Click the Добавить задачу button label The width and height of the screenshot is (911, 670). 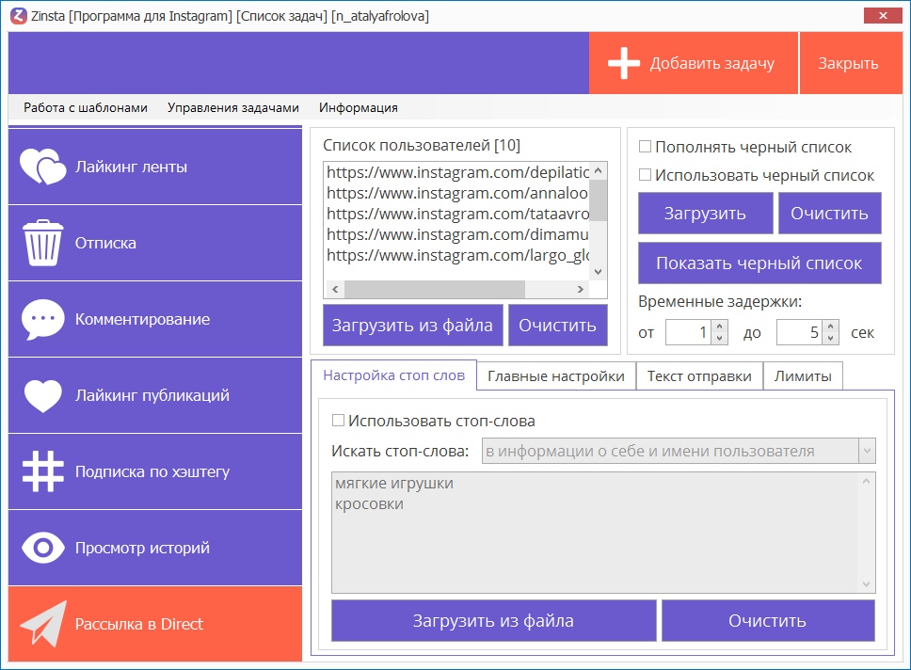pyautogui.click(x=711, y=63)
